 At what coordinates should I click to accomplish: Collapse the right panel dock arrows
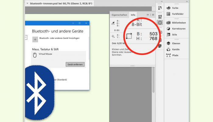(187, 1)
